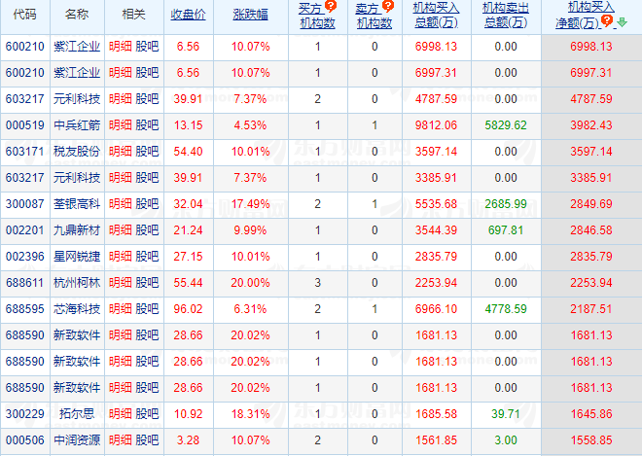The width and height of the screenshot is (642, 456).
Task: Open 明细 for 税友股份
Action: [x=121, y=152]
